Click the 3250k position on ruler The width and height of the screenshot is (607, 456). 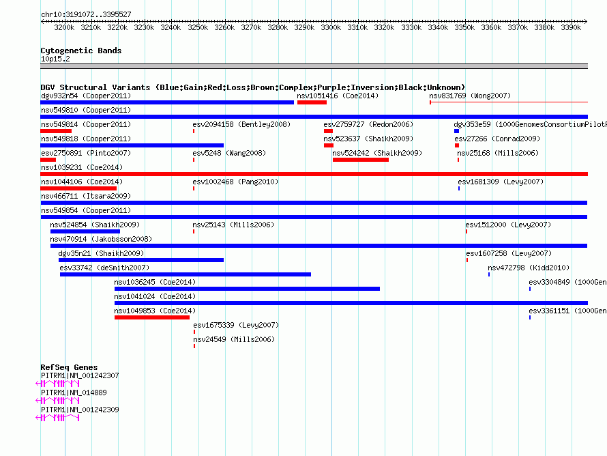pos(198,27)
